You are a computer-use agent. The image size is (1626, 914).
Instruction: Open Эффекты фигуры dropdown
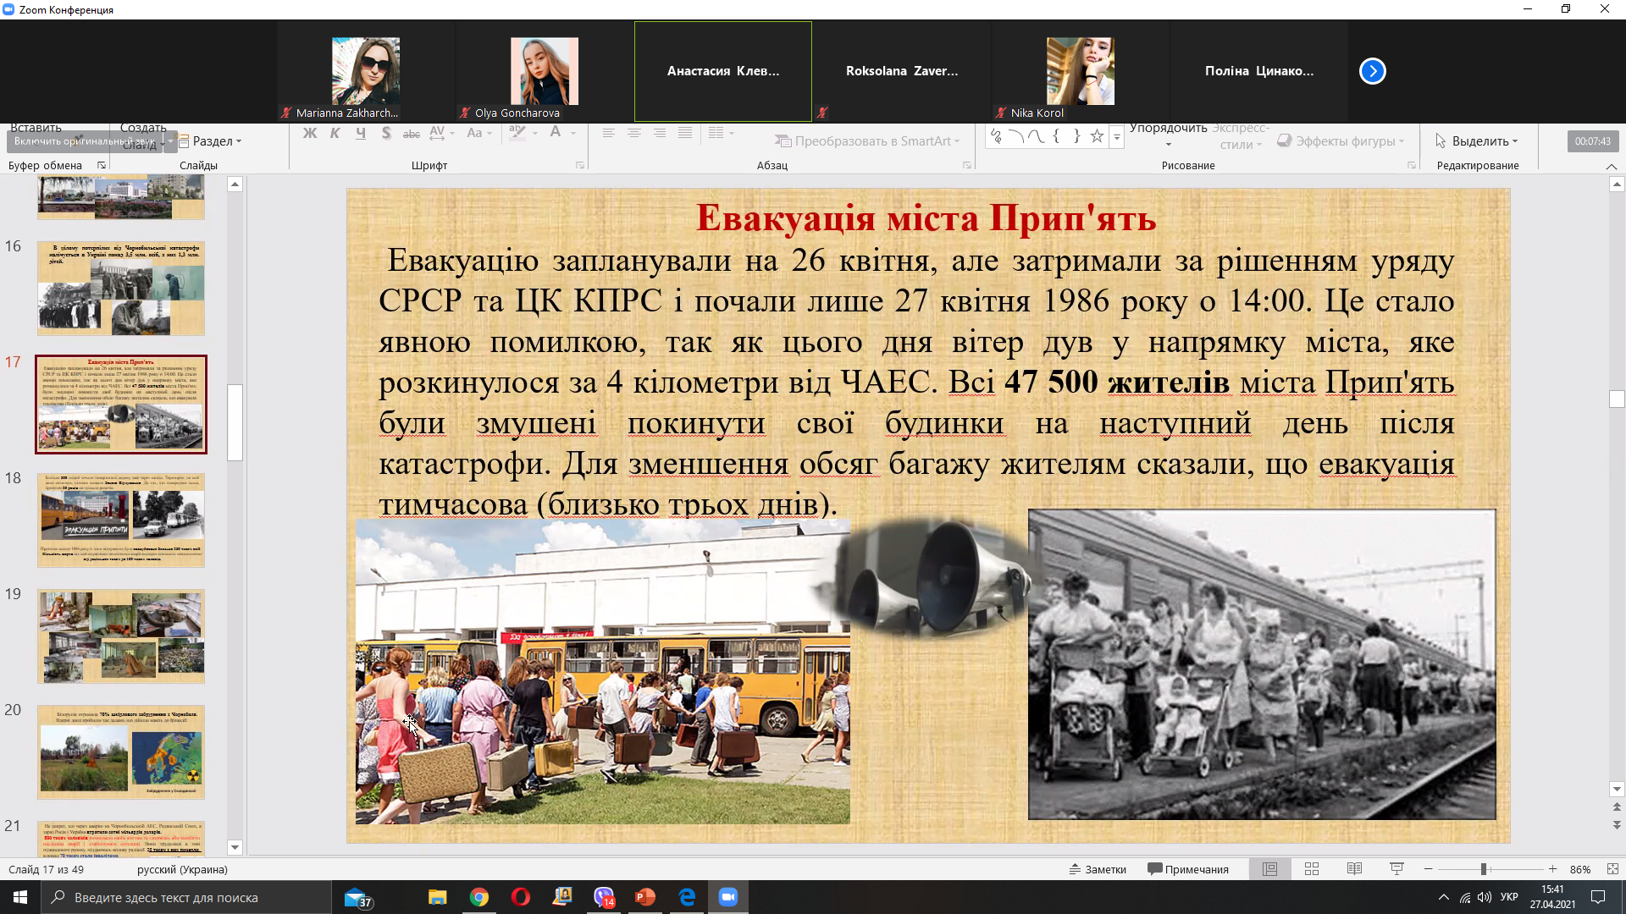point(1341,141)
